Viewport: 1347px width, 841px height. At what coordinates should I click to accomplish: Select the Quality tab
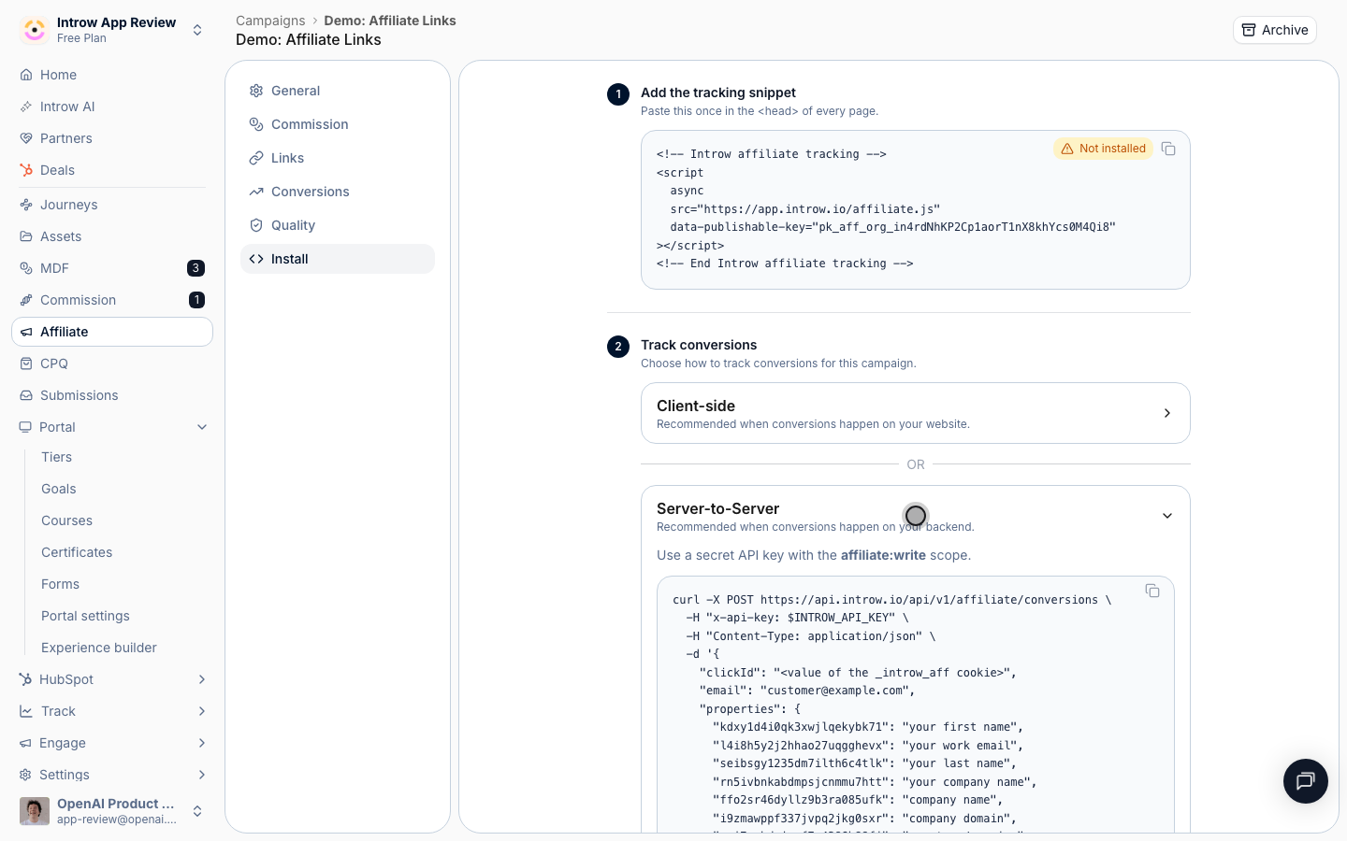[x=338, y=225]
